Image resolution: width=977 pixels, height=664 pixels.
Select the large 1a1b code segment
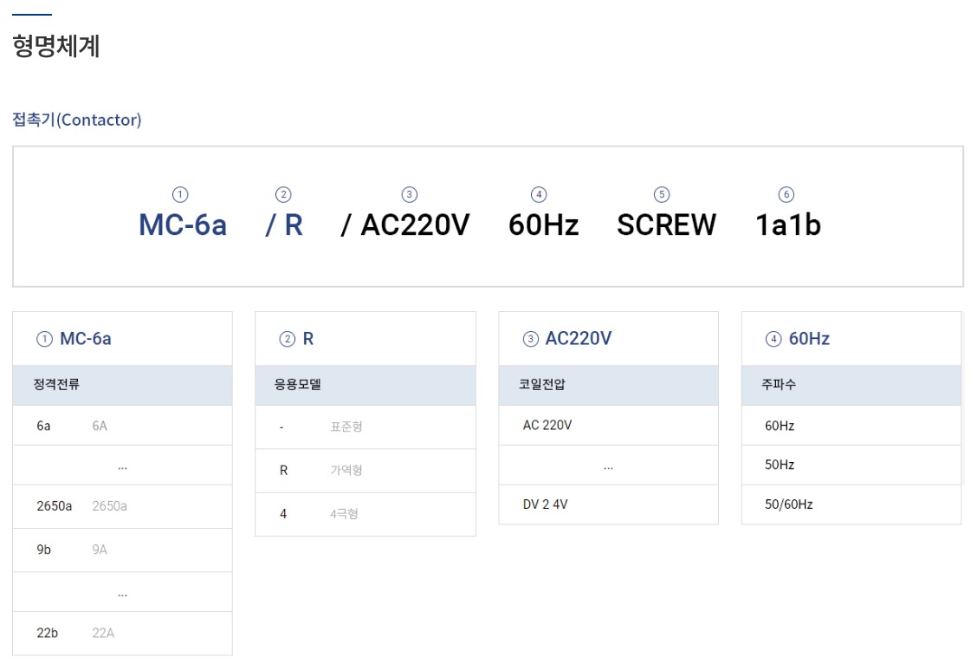tap(788, 225)
